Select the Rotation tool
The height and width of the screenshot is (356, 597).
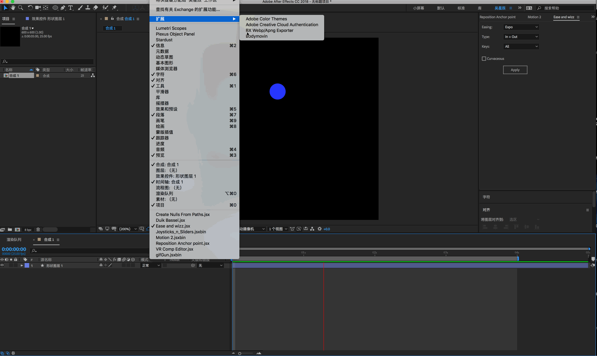pos(30,8)
